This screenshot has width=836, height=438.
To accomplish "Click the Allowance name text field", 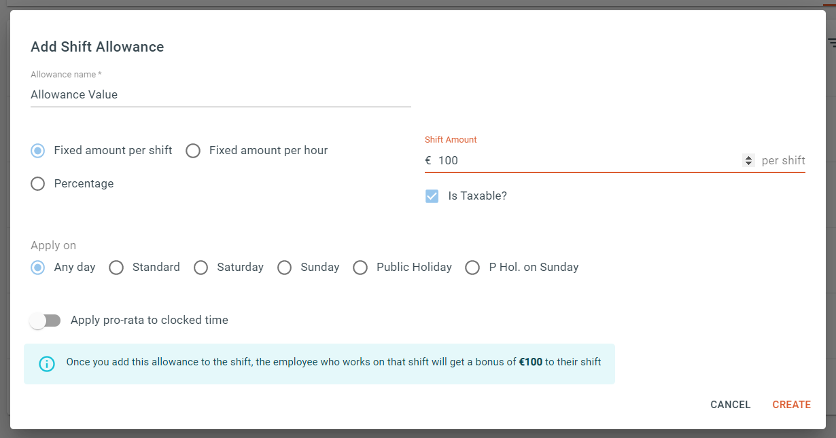I will 221,95.
